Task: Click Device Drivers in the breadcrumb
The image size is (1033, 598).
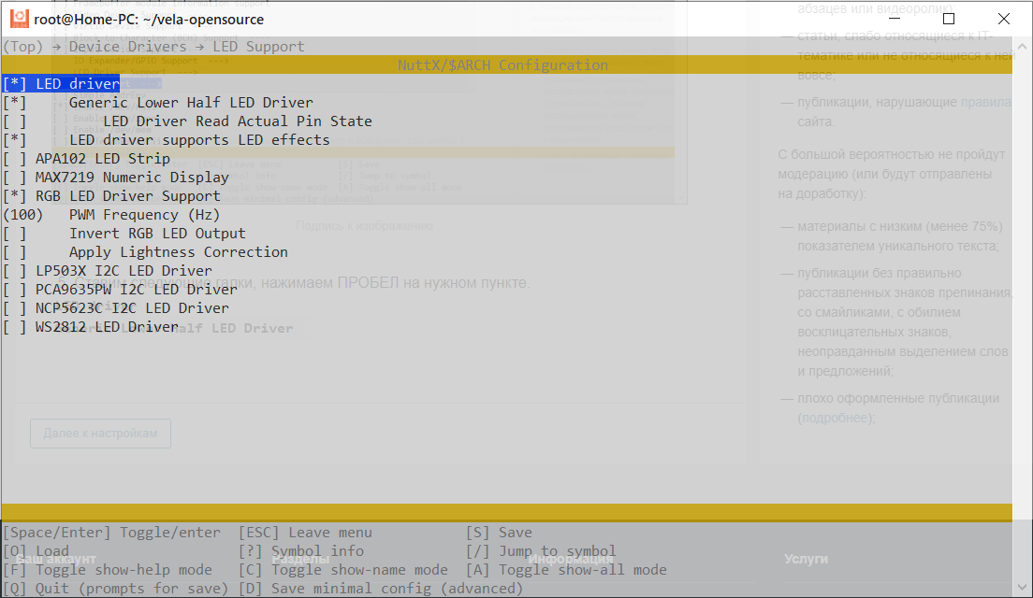Action: (x=128, y=47)
